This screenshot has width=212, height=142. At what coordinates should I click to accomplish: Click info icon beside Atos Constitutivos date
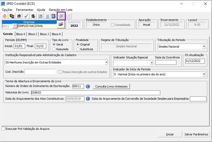point(88,99)
